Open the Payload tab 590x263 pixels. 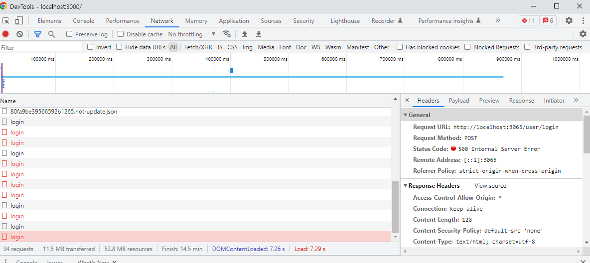tap(459, 100)
